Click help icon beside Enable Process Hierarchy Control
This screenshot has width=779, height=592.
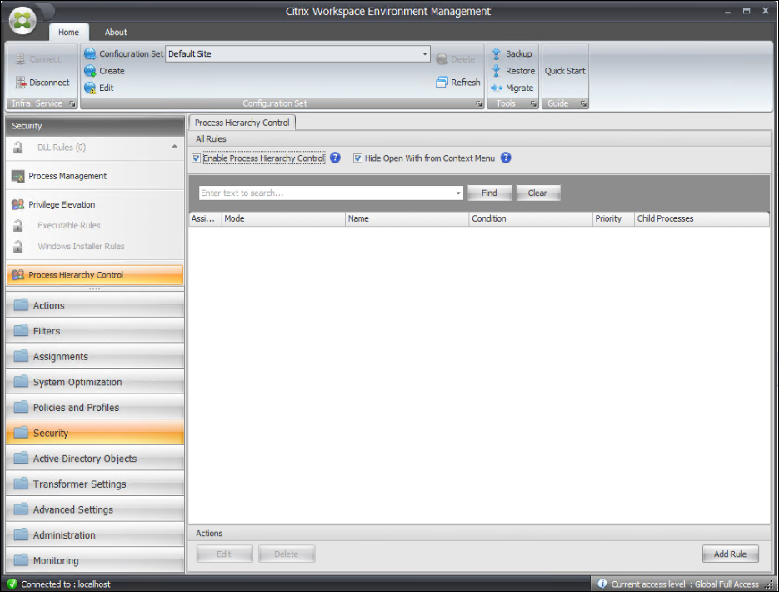click(x=336, y=158)
